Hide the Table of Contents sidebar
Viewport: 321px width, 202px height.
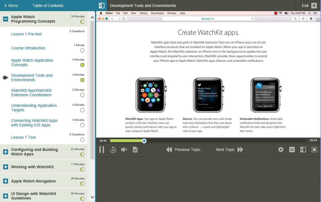101,5
